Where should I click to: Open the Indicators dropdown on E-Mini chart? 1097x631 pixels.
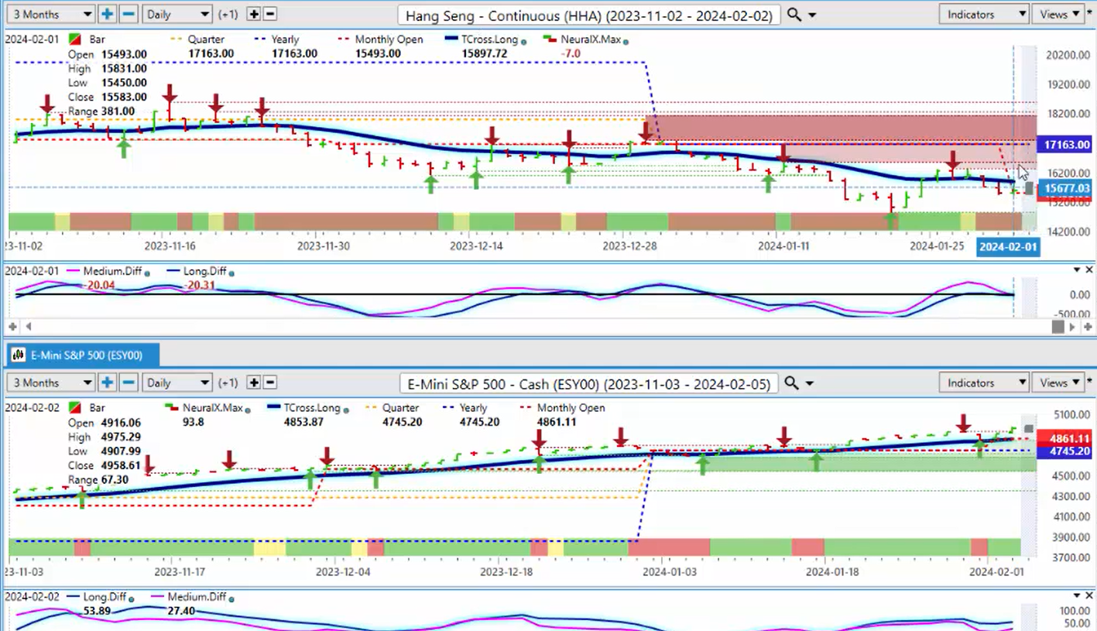(x=984, y=382)
